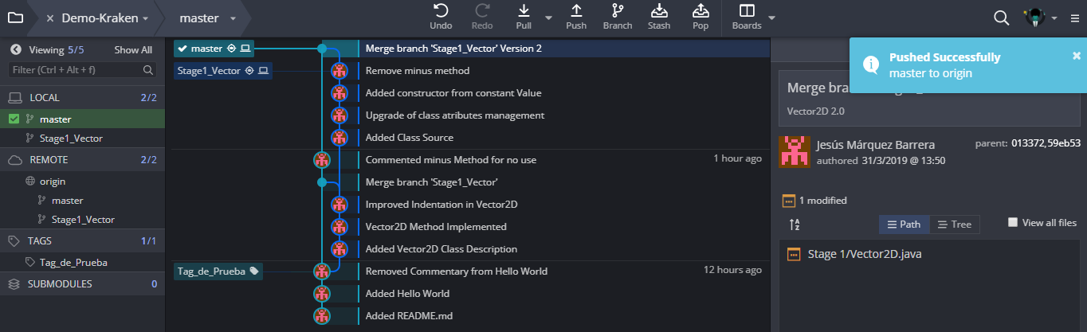Create a new branch via Branch icon
This screenshot has height=332, width=1087.
tap(618, 11)
